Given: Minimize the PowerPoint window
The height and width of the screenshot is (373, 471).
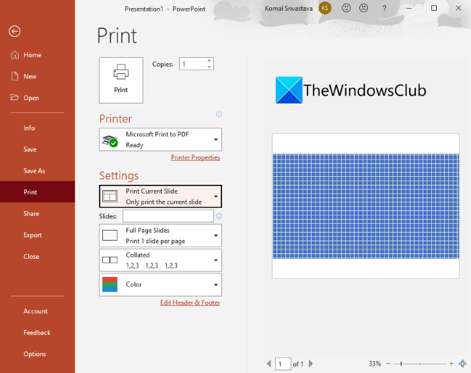Looking at the screenshot, I should (x=409, y=9).
